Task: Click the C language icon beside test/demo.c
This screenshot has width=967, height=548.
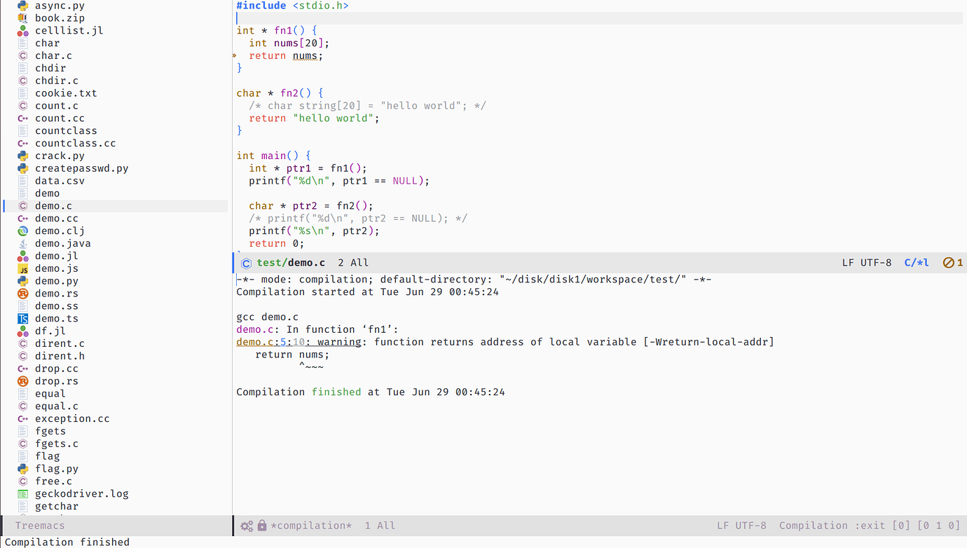Action: tap(246, 262)
